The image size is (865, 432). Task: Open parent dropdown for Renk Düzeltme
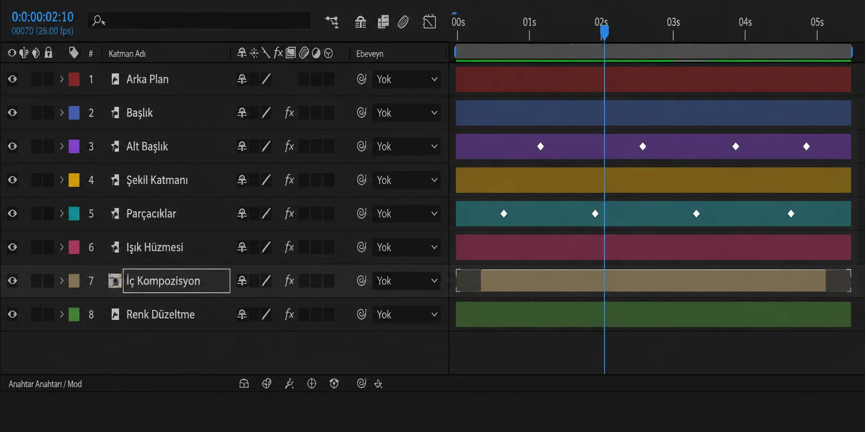(x=407, y=314)
